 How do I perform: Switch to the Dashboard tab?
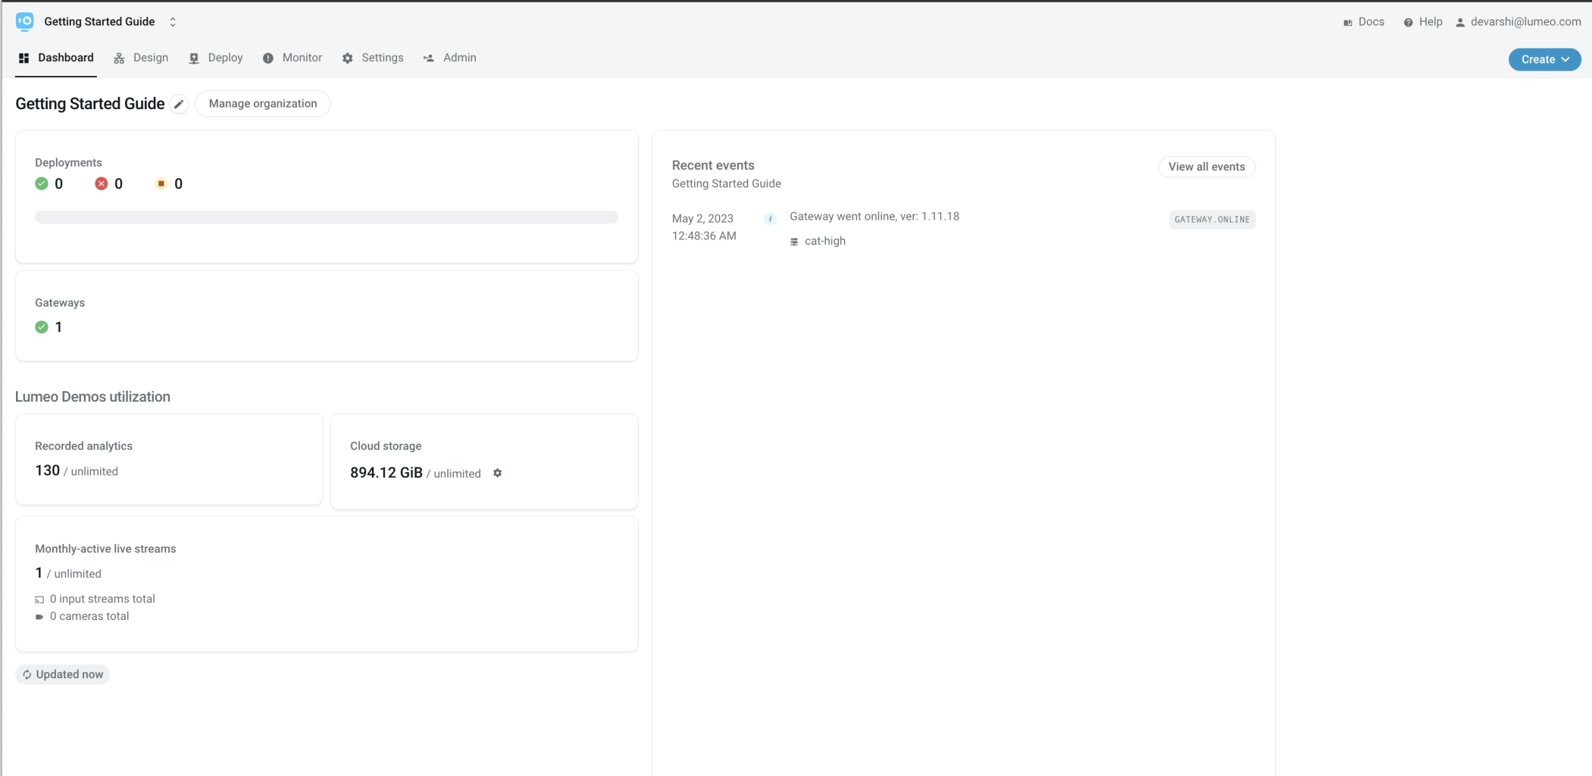[x=56, y=58]
